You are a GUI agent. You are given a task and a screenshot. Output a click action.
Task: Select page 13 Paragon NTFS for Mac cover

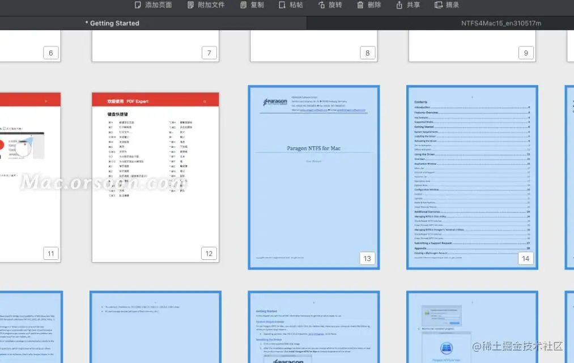[x=314, y=177]
